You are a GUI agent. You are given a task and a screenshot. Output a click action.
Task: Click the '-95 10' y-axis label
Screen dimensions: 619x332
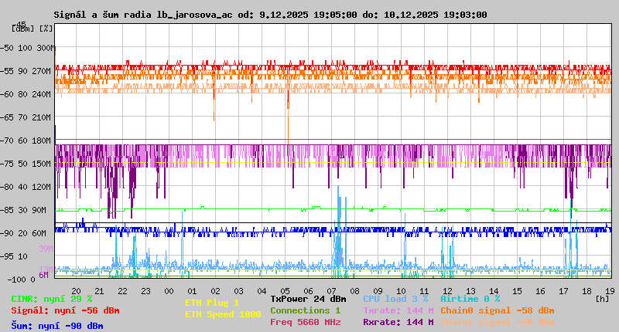tap(14, 257)
